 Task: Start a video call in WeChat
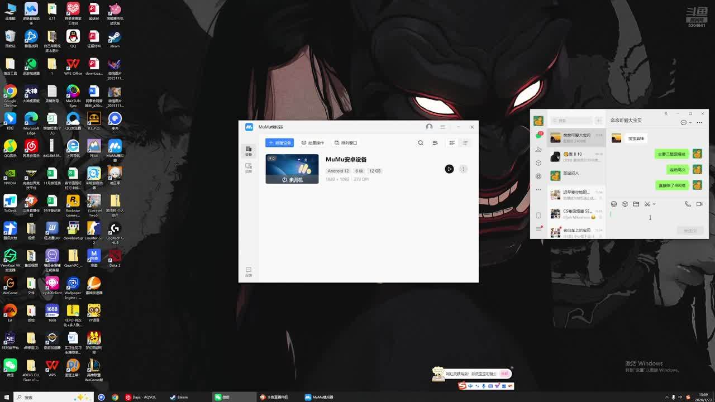[699, 204]
